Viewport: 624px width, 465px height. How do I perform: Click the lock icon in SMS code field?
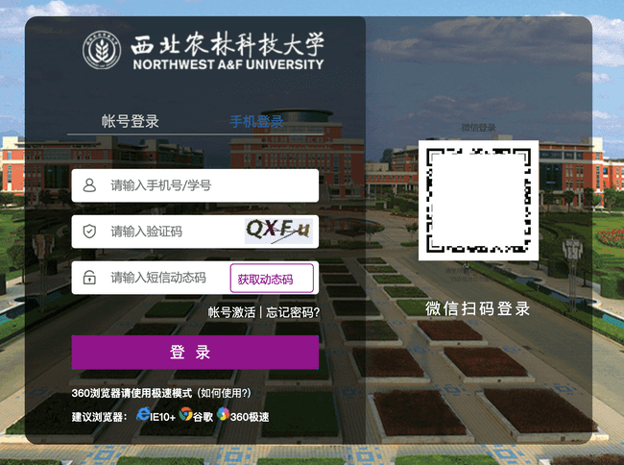89,277
